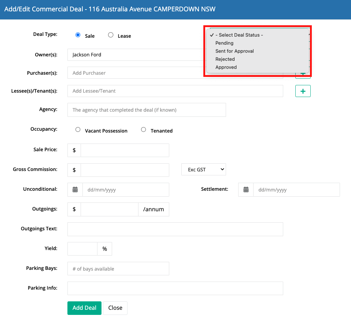Viewport: 351px width, 331px height.
Task: Click the Add Deal button
Action: click(84, 308)
